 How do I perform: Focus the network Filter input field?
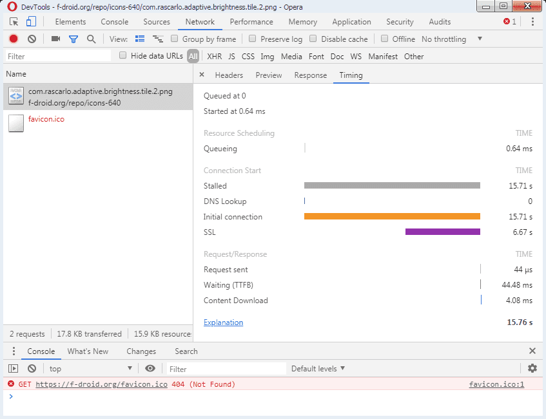click(58, 57)
